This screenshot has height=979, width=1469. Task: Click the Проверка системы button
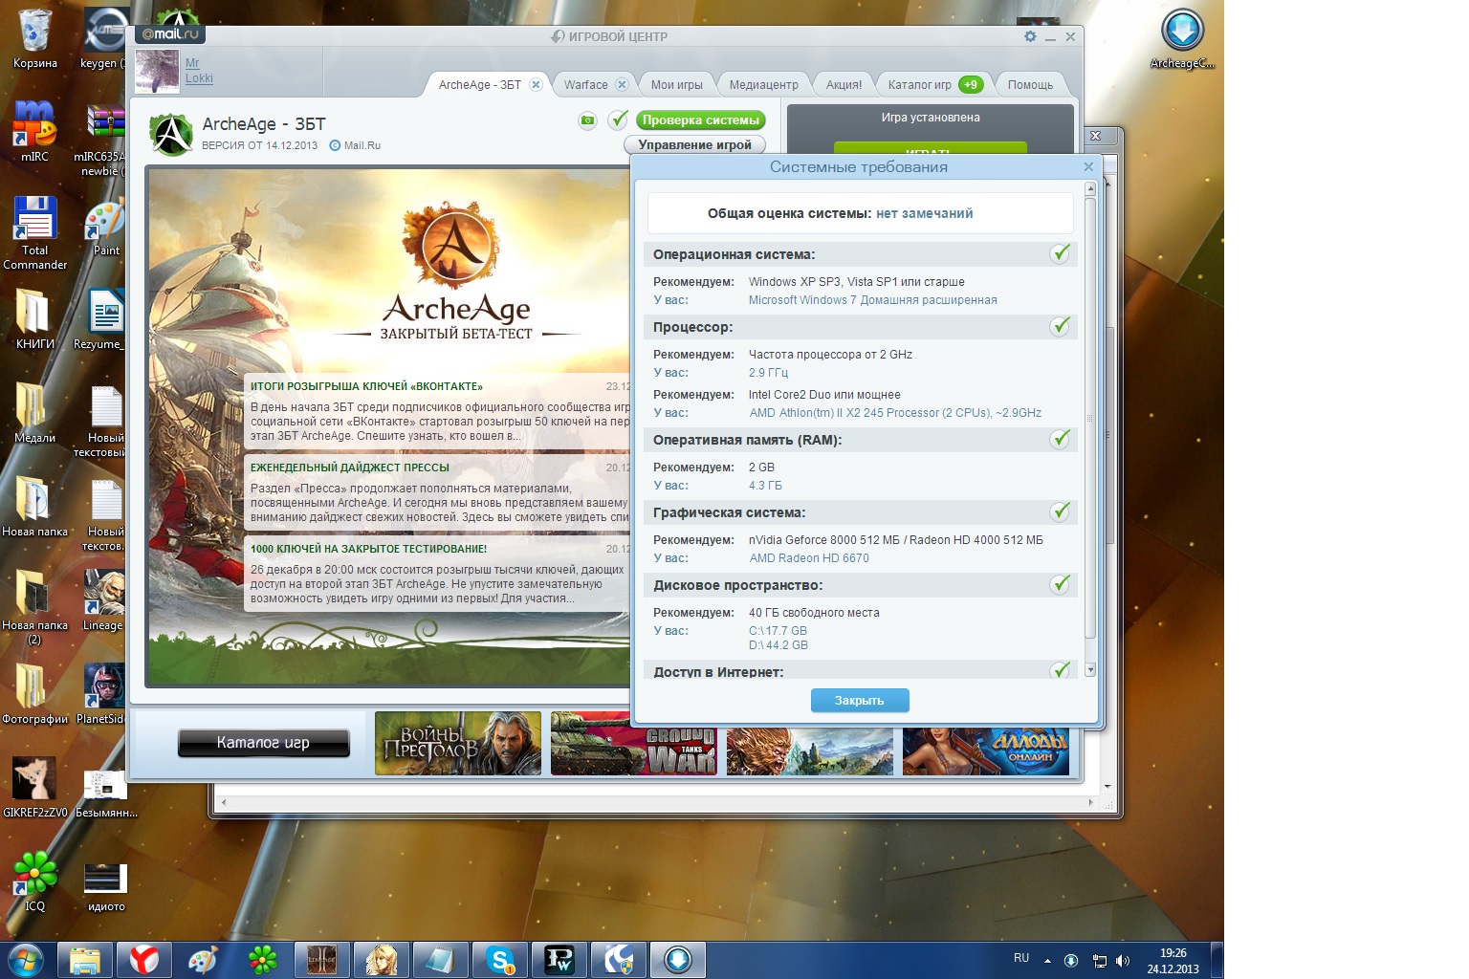point(701,120)
